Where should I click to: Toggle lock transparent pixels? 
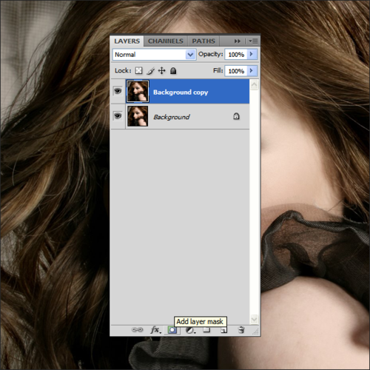click(x=138, y=71)
